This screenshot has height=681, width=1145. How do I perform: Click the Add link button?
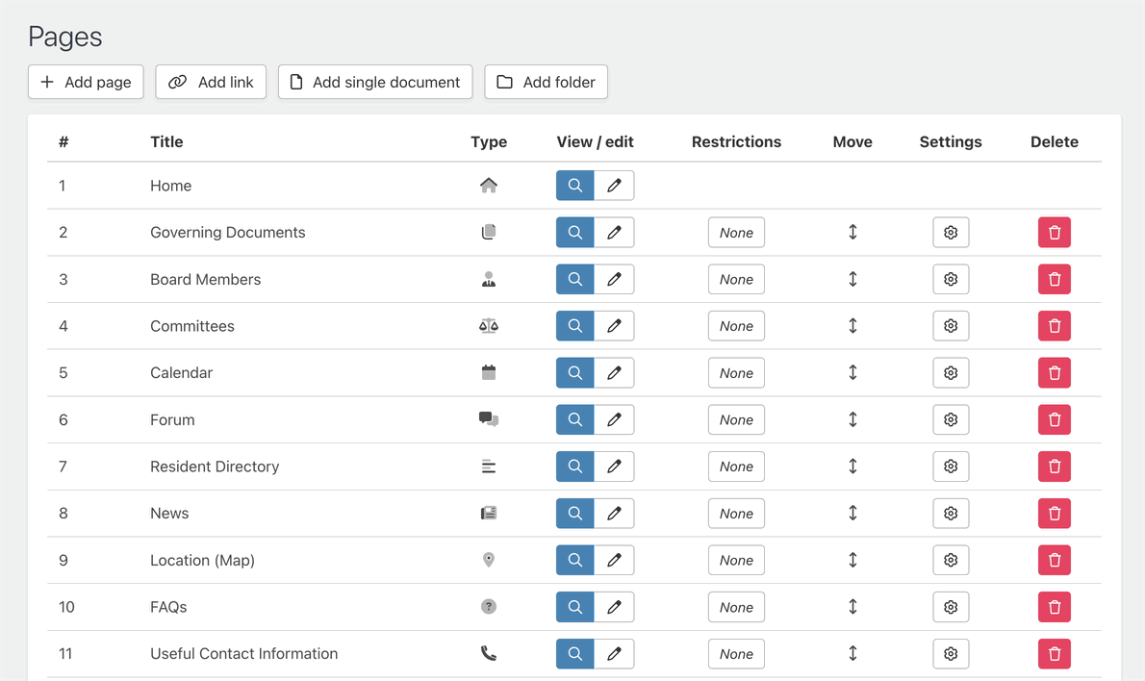(211, 82)
